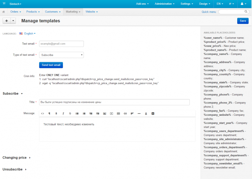
Task: Insert ordered list in message editor
Action: click(84, 114)
